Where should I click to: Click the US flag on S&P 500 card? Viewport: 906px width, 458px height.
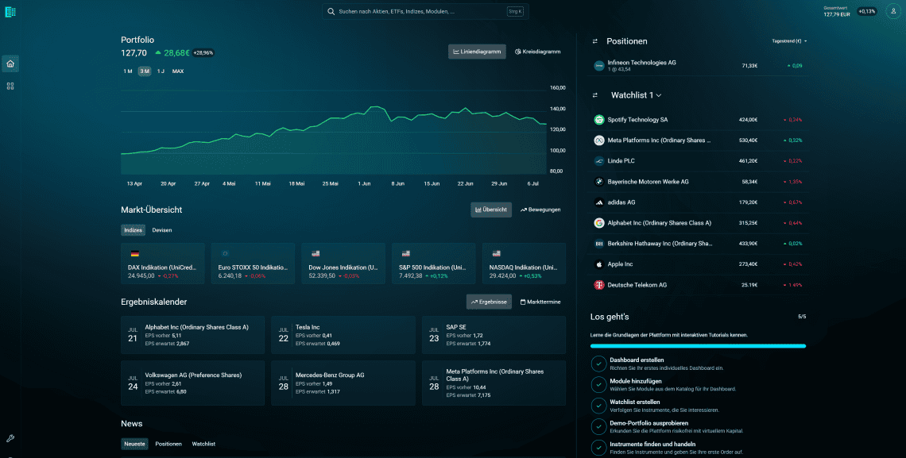405,254
